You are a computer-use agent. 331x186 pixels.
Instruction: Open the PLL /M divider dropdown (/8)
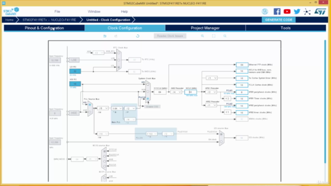(x=102, y=108)
